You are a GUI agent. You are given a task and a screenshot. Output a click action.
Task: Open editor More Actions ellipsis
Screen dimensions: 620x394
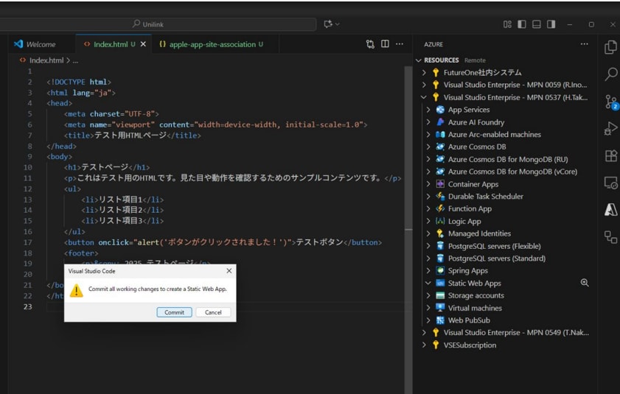(400, 44)
